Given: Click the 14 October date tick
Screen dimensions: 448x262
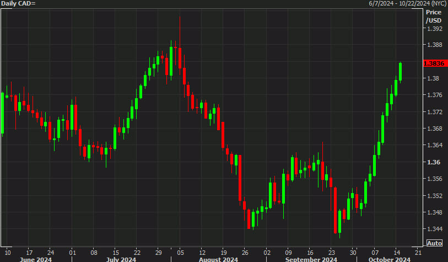Looking at the screenshot, I should point(397,253).
